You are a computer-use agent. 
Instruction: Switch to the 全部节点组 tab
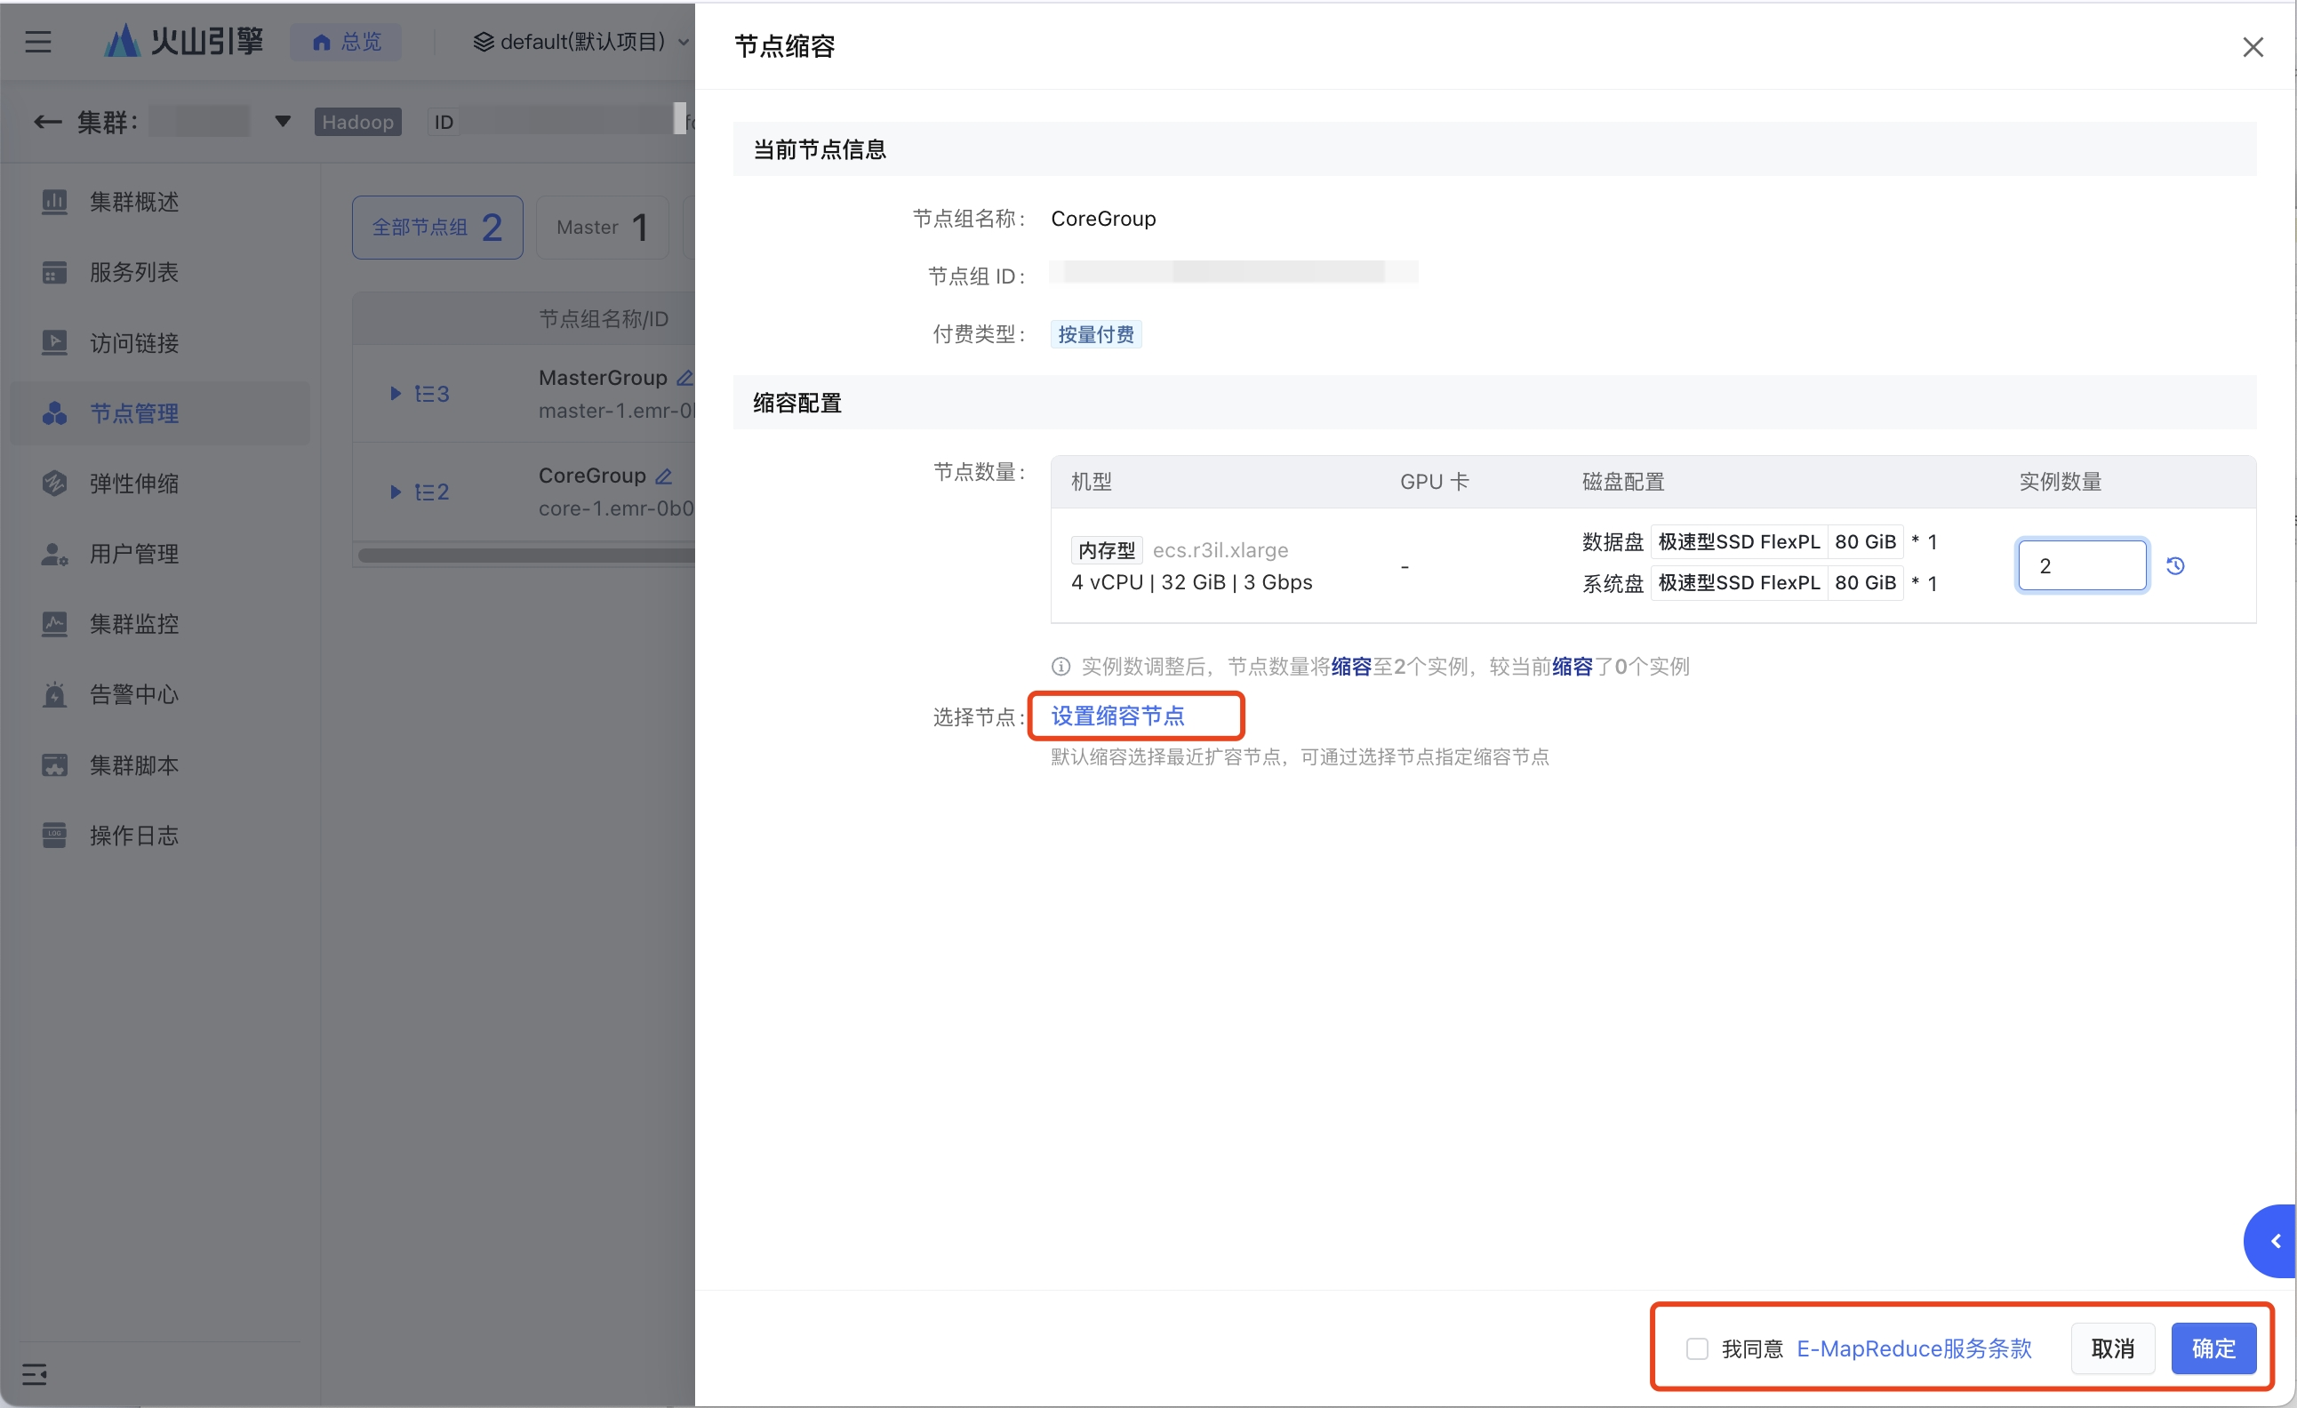437,228
